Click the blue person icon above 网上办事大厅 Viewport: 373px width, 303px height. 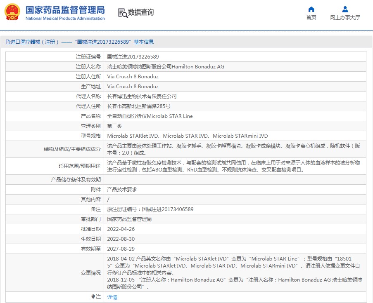pyautogui.click(x=345, y=9)
